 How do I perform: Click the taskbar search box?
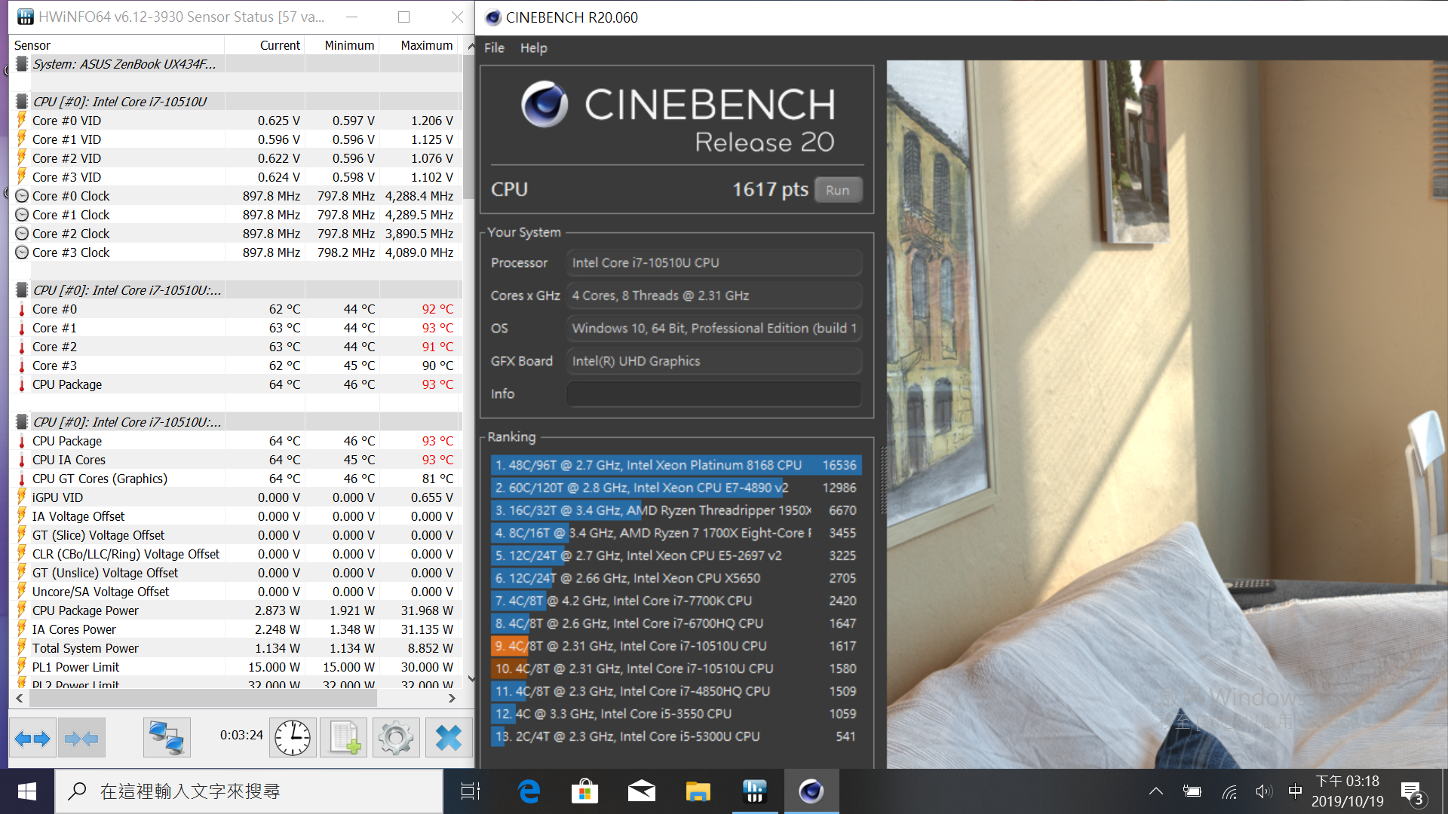click(249, 791)
